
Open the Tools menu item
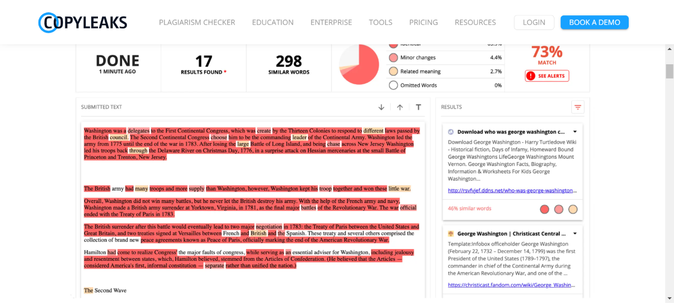(381, 22)
